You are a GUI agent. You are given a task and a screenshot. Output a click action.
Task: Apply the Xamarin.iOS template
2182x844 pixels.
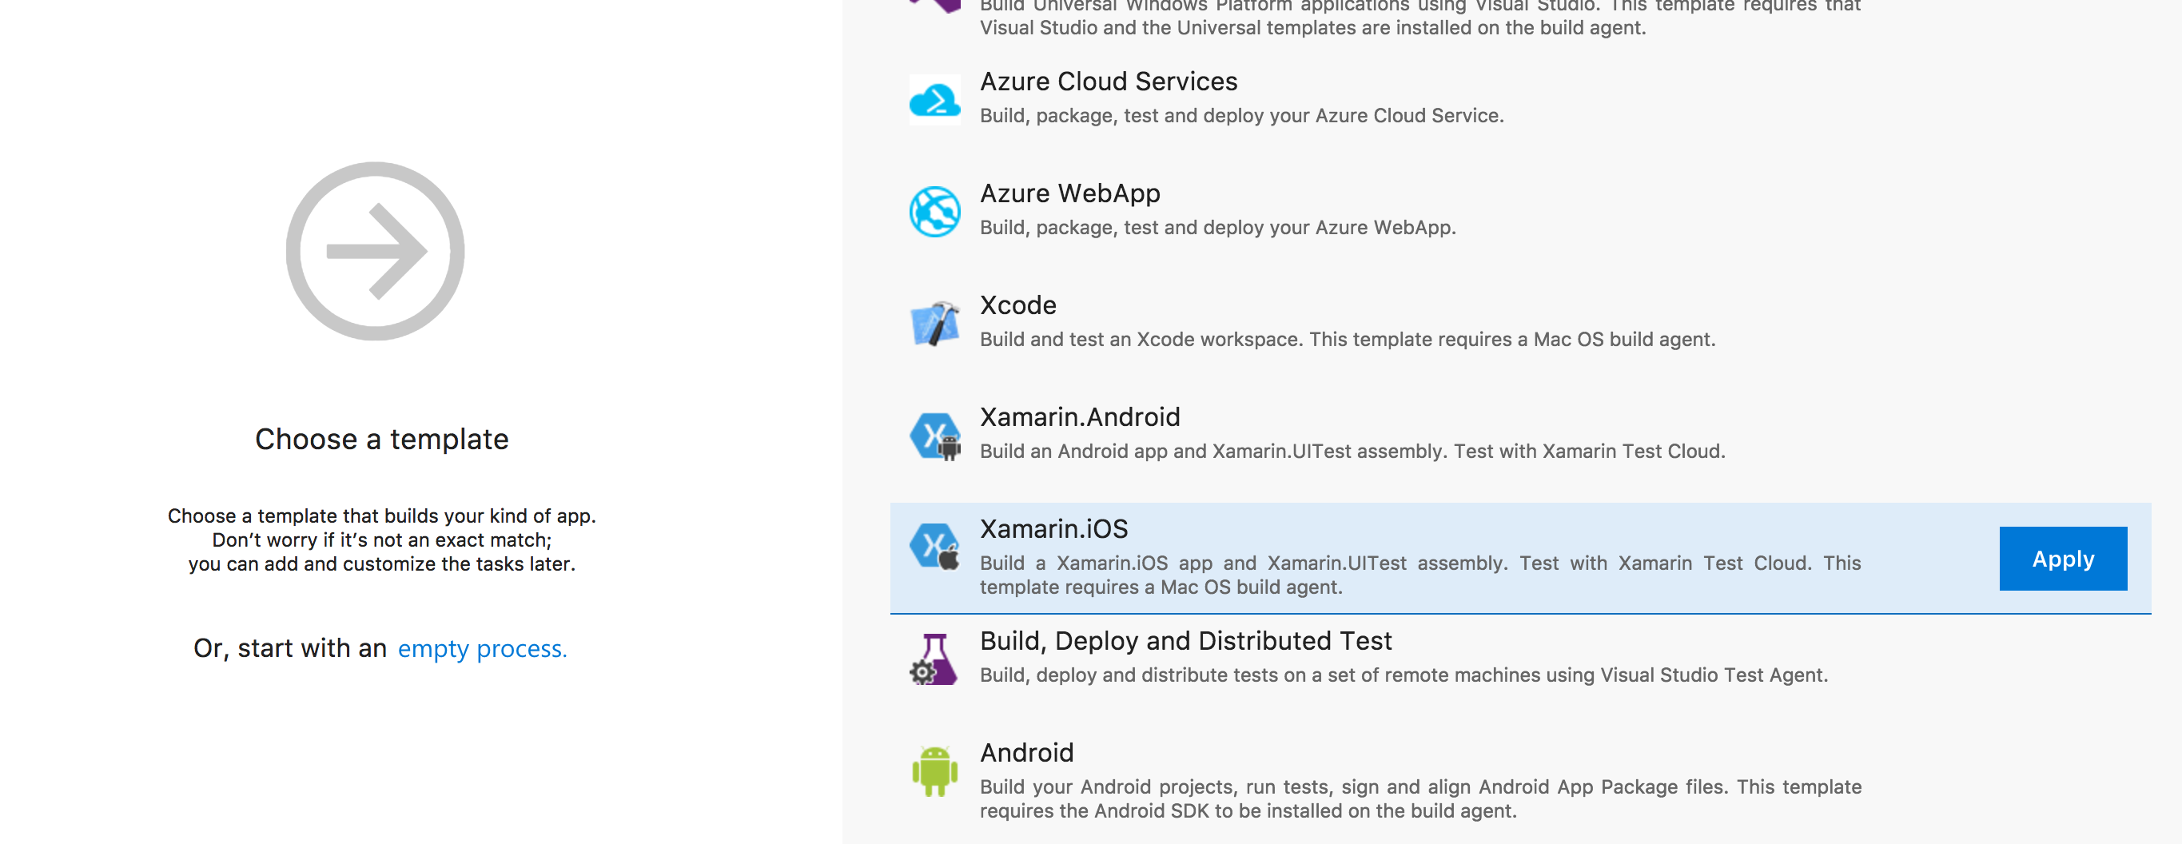pos(2062,559)
